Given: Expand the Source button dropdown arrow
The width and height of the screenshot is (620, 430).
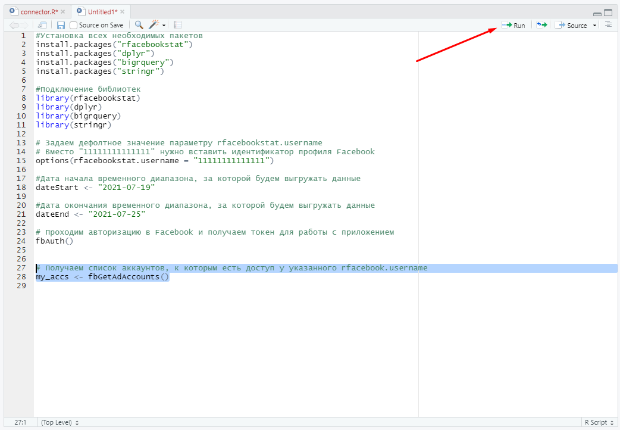Looking at the screenshot, I should click(x=594, y=26).
